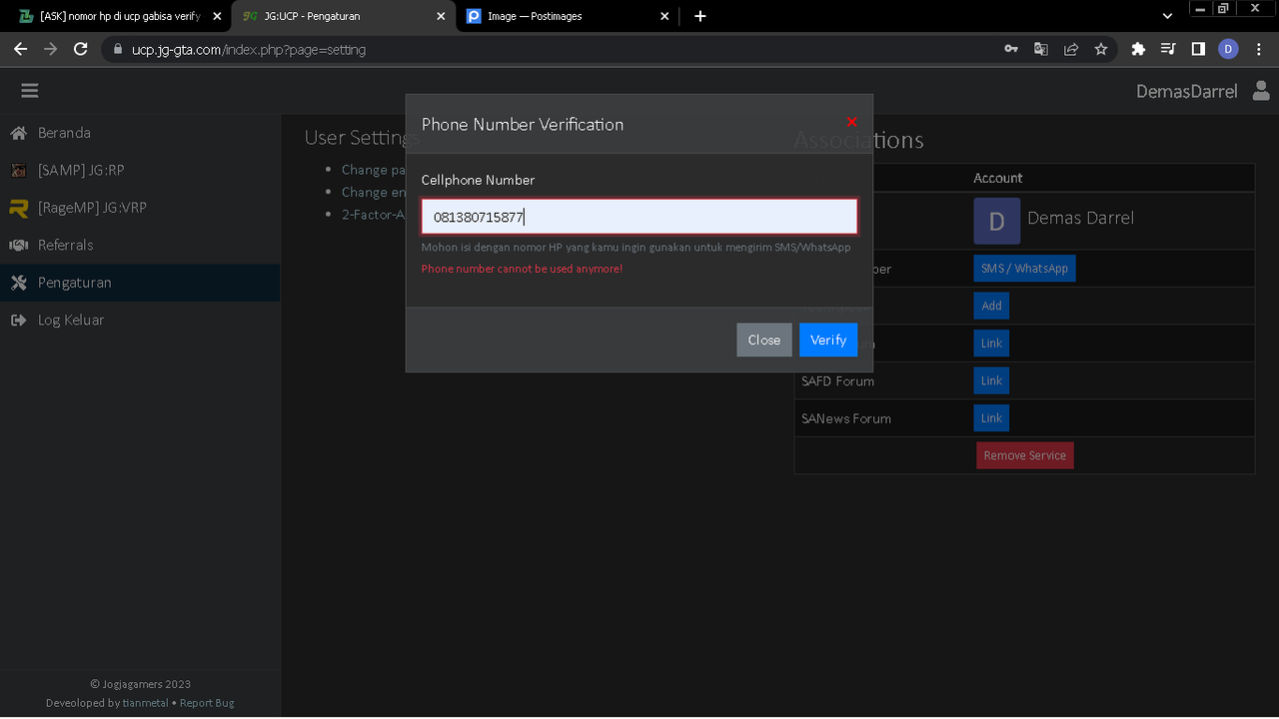Image resolution: width=1279 pixels, height=719 pixels.
Task: Close the verification dialog with red X
Action: pyautogui.click(x=851, y=122)
